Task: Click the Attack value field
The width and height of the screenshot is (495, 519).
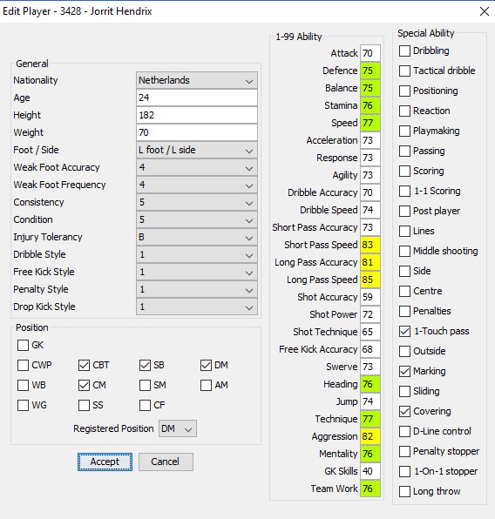Action: pyautogui.click(x=370, y=53)
